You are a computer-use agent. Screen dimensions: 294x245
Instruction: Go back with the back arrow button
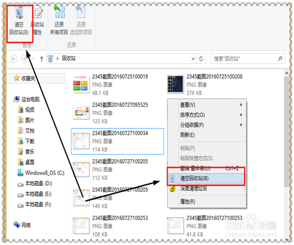[x=14, y=59]
